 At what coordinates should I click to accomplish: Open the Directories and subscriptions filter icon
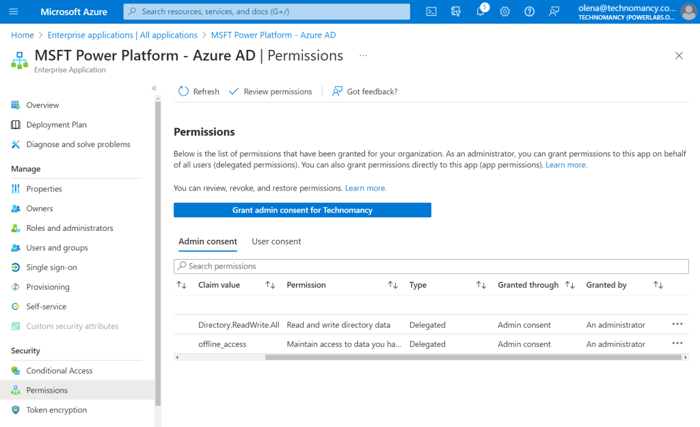(x=456, y=12)
